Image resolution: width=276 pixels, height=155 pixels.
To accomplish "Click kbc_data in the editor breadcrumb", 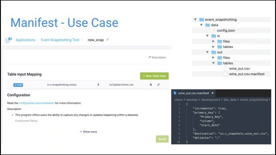I will pos(230,99).
